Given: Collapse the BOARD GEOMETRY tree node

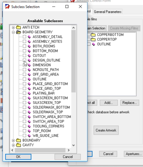Looking at the screenshot, I should pyautogui.click(x=13, y=32).
